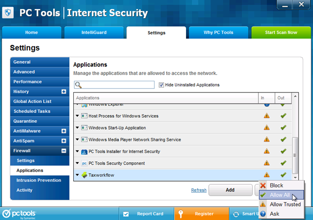Screen dimensions: 313x220
Task: Open Global Action List in sidebar
Action: [40, 101]
